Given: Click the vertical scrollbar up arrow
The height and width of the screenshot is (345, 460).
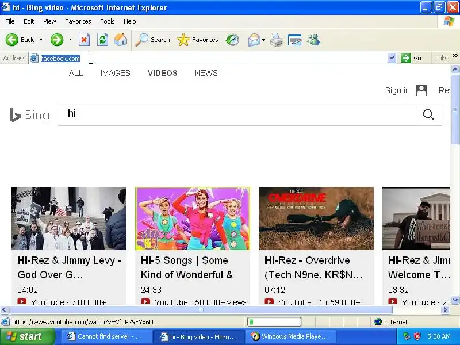Looking at the screenshot, I should [x=455, y=70].
